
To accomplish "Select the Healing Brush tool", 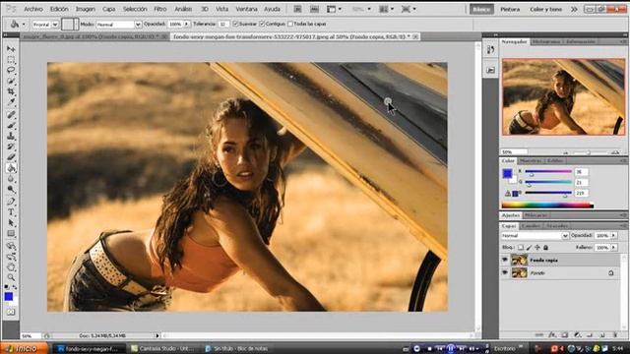I will (11, 115).
